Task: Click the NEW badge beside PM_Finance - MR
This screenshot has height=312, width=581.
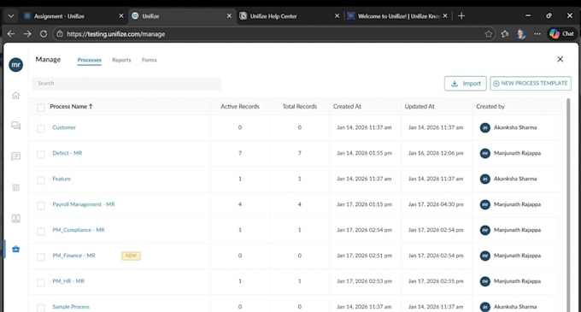Action: [132, 256]
